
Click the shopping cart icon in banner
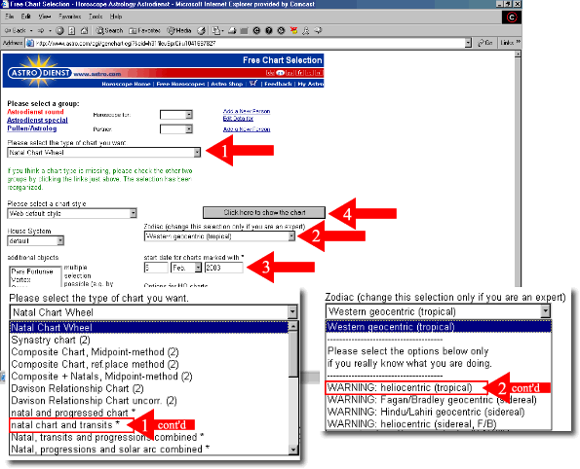(x=253, y=84)
